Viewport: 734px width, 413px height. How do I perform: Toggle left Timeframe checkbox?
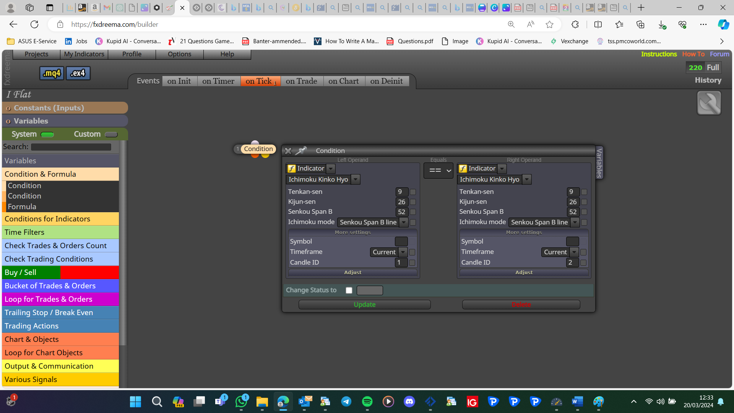(x=412, y=252)
